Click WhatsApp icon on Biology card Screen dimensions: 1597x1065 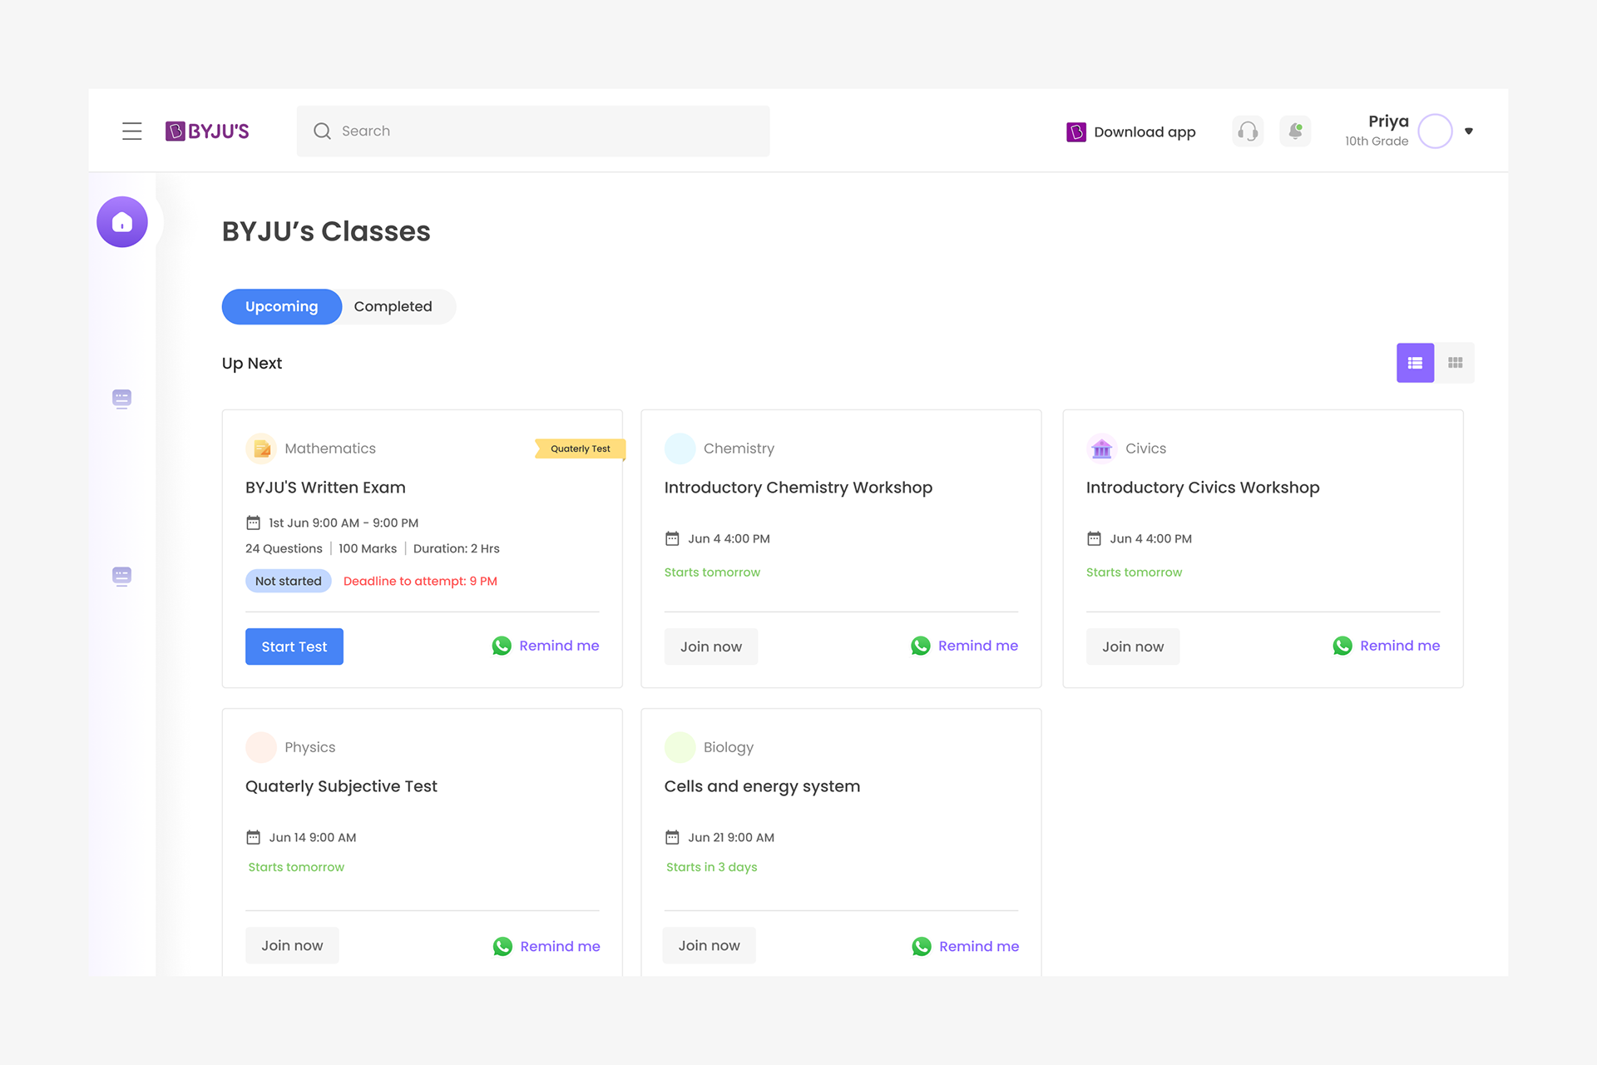[x=922, y=946]
